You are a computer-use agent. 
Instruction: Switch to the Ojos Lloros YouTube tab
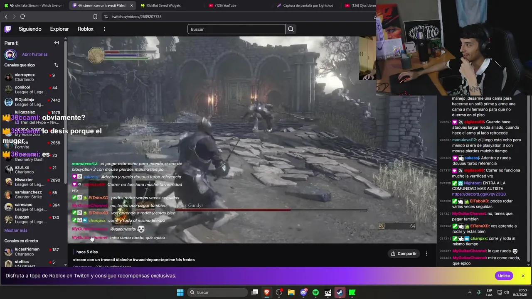(x=360, y=5)
